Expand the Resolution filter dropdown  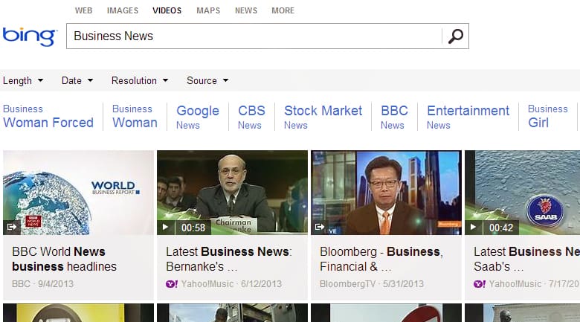pos(140,80)
